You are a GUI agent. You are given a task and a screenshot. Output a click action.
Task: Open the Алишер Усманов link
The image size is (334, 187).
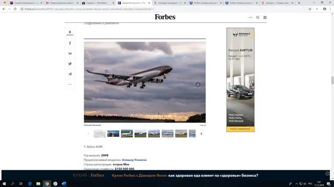pos(134,160)
